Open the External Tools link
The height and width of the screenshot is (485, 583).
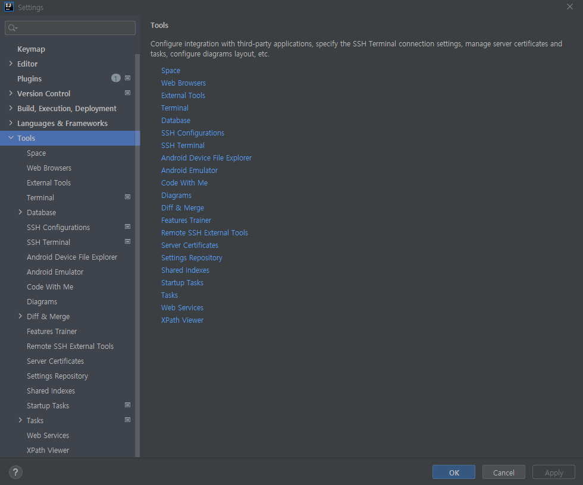pyautogui.click(x=183, y=96)
